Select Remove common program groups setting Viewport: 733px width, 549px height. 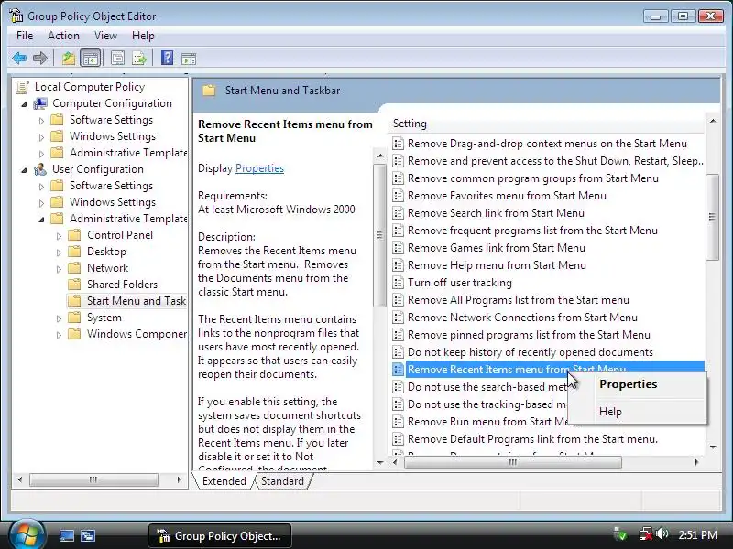coord(533,178)
